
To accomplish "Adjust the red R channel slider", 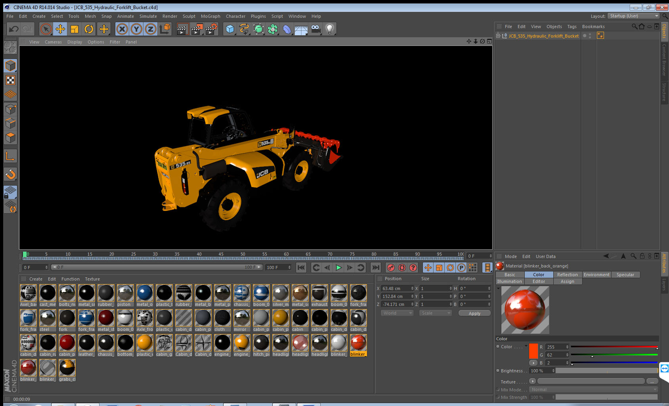I will pyautogui.click(x=614, y=347).
